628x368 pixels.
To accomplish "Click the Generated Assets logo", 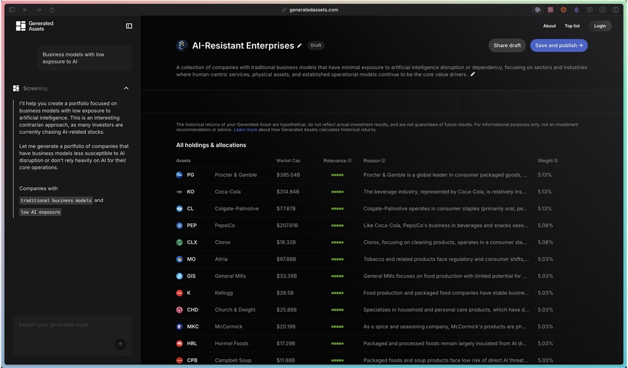I will [35, 26].
